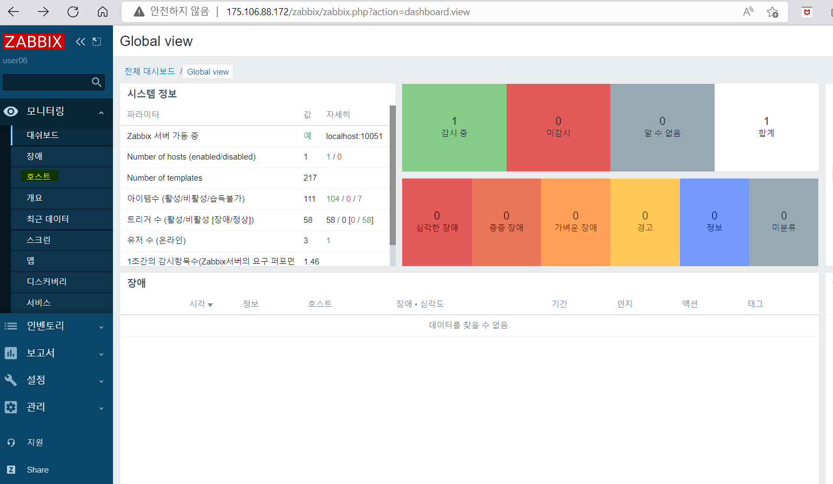Collapse sidebar with double chevron icon

(x=81, y=42)
